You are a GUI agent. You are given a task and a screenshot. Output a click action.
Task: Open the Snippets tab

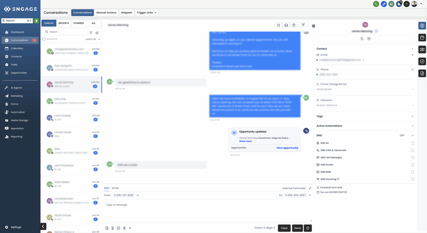(x=126, y=12)
